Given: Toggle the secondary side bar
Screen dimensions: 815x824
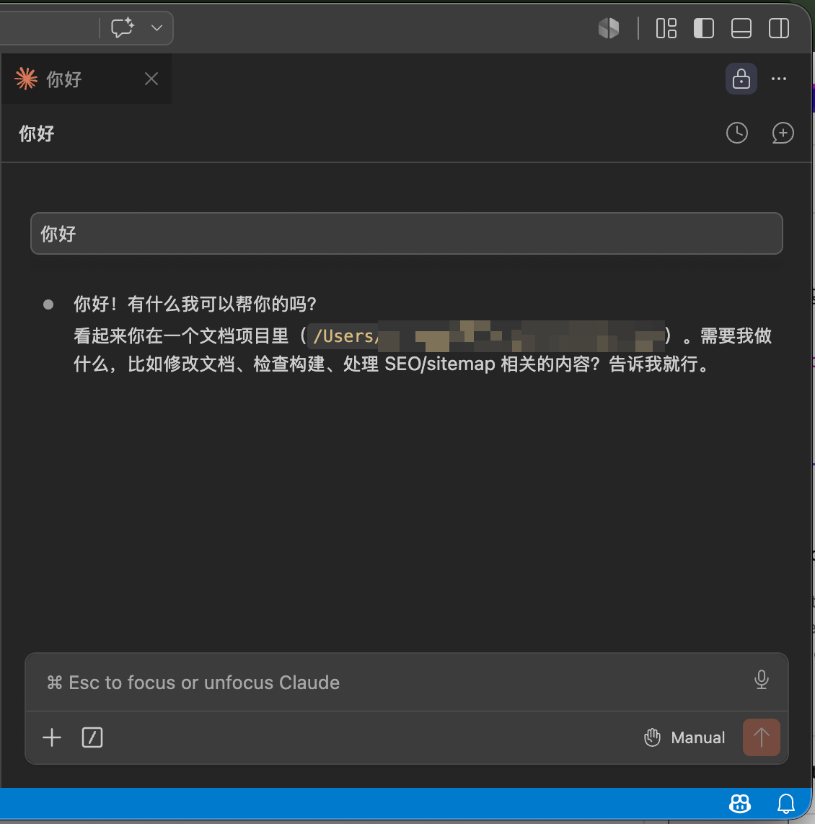Looking at the screenshot, I should pos(779,28).
